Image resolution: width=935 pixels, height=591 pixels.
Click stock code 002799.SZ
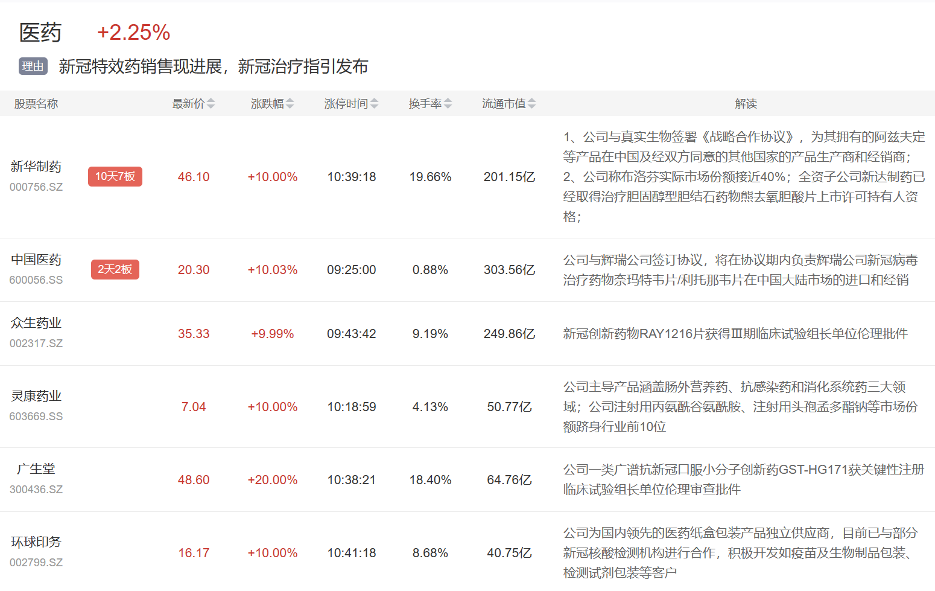point(36,563)
